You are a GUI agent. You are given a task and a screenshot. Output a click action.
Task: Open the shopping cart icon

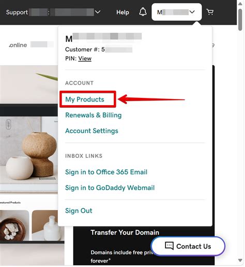pyautogui.click(x=210, y=12)
